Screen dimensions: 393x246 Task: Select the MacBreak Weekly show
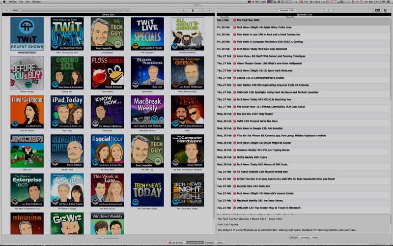coord(147,112)
